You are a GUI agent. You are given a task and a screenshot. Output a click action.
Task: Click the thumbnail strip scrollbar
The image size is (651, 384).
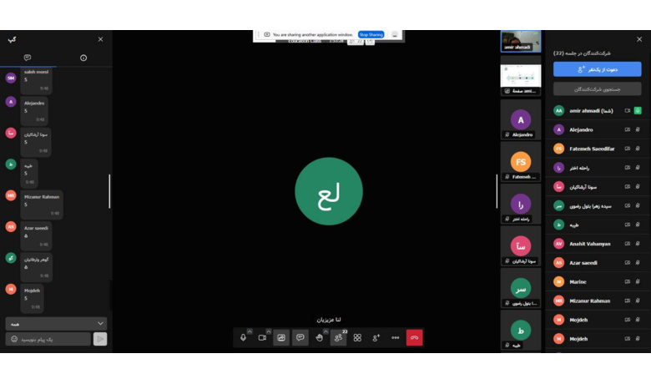click(497, 191)
